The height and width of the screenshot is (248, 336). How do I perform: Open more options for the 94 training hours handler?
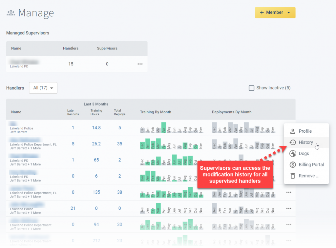click(x=289, y=224)
